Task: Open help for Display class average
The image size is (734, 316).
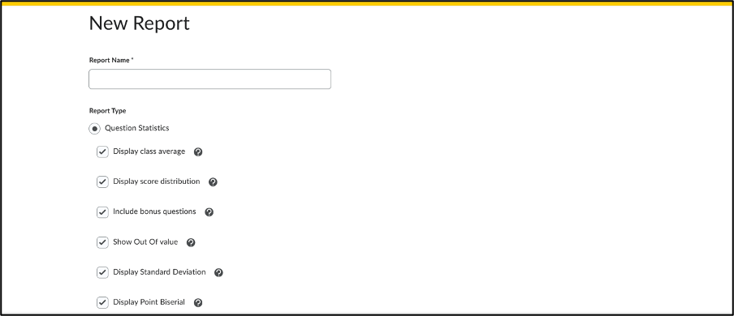Action: pyautogui.click(x=198, y=152)
